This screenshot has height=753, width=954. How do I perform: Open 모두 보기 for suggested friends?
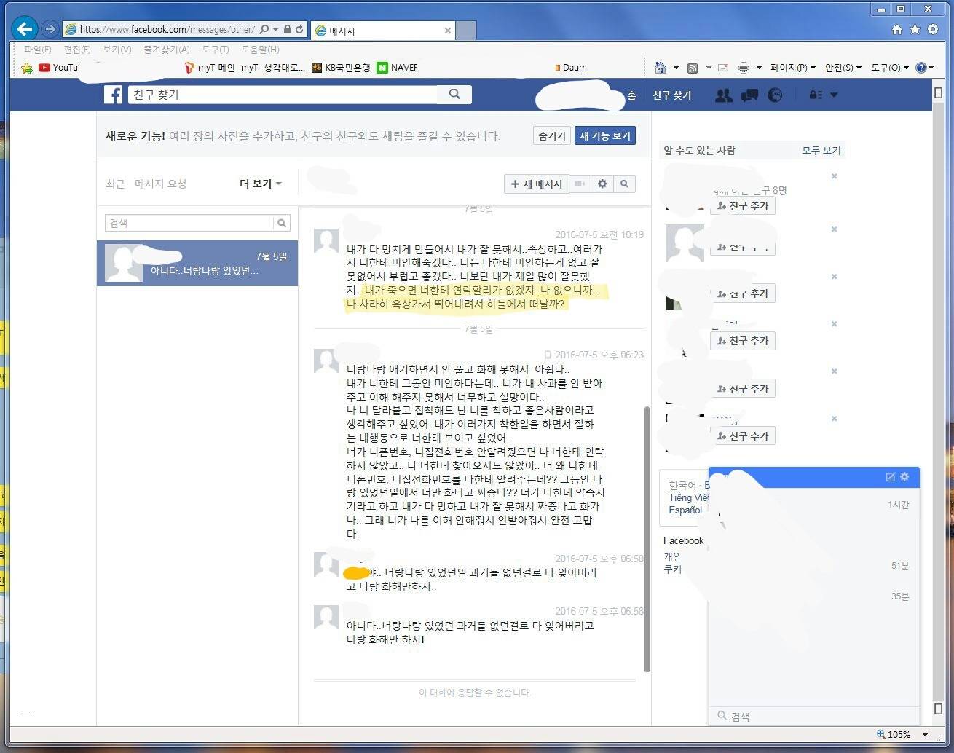(821, 151)
